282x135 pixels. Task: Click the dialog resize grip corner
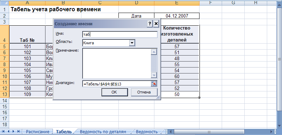pos(158,97)
